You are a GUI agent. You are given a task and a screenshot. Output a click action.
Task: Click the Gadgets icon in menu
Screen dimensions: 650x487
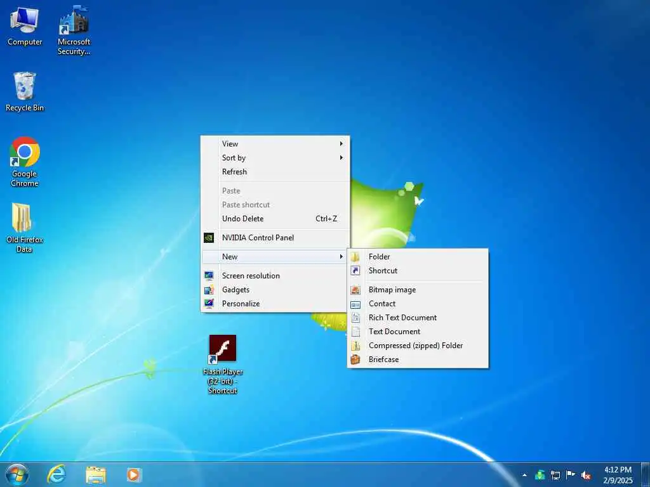209,290
